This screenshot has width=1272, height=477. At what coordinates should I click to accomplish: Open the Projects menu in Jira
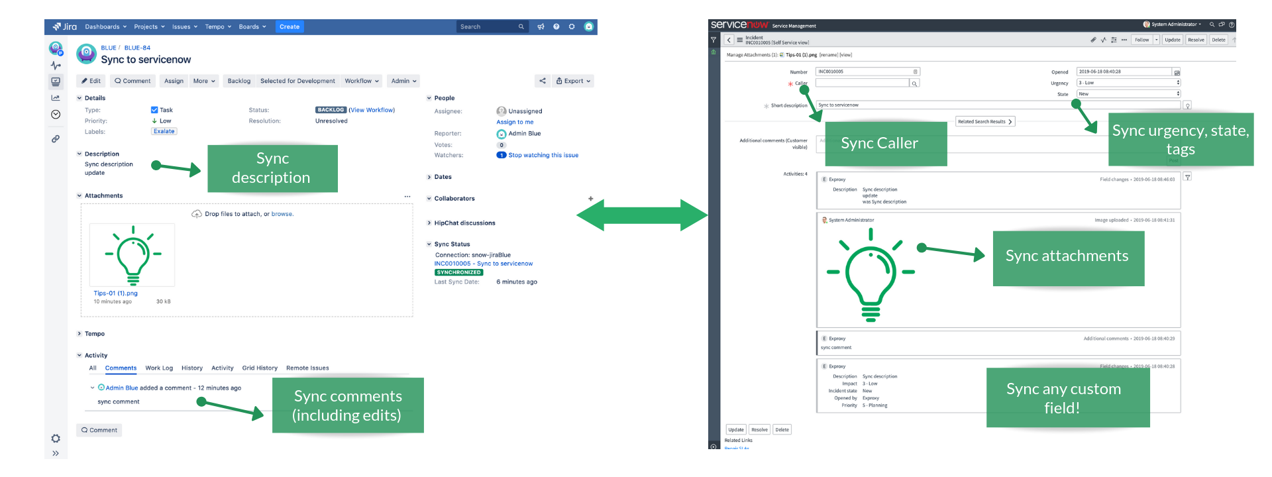(x=149, y=26)
